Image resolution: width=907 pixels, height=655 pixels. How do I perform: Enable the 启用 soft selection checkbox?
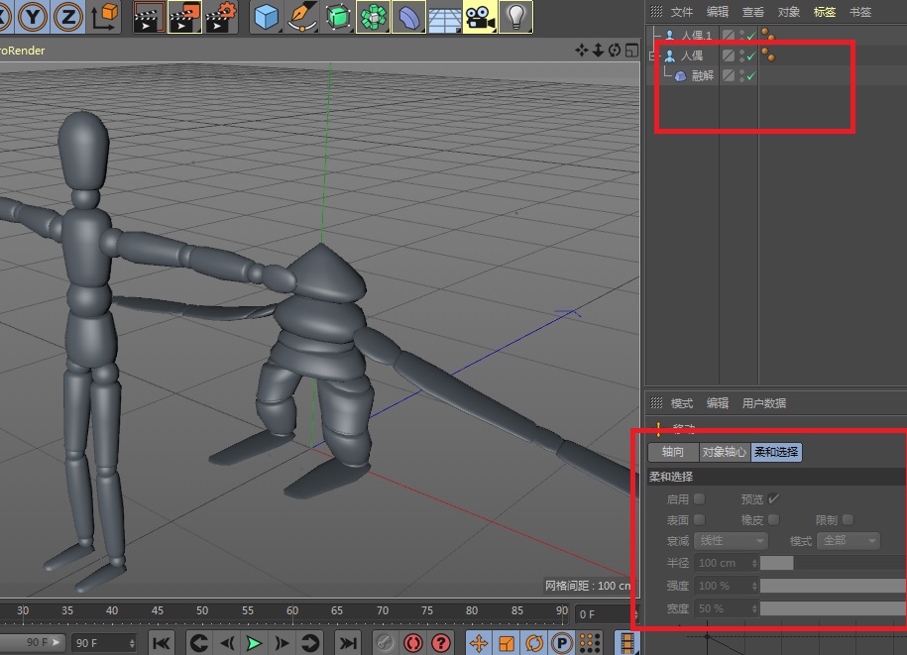(700, 498)
